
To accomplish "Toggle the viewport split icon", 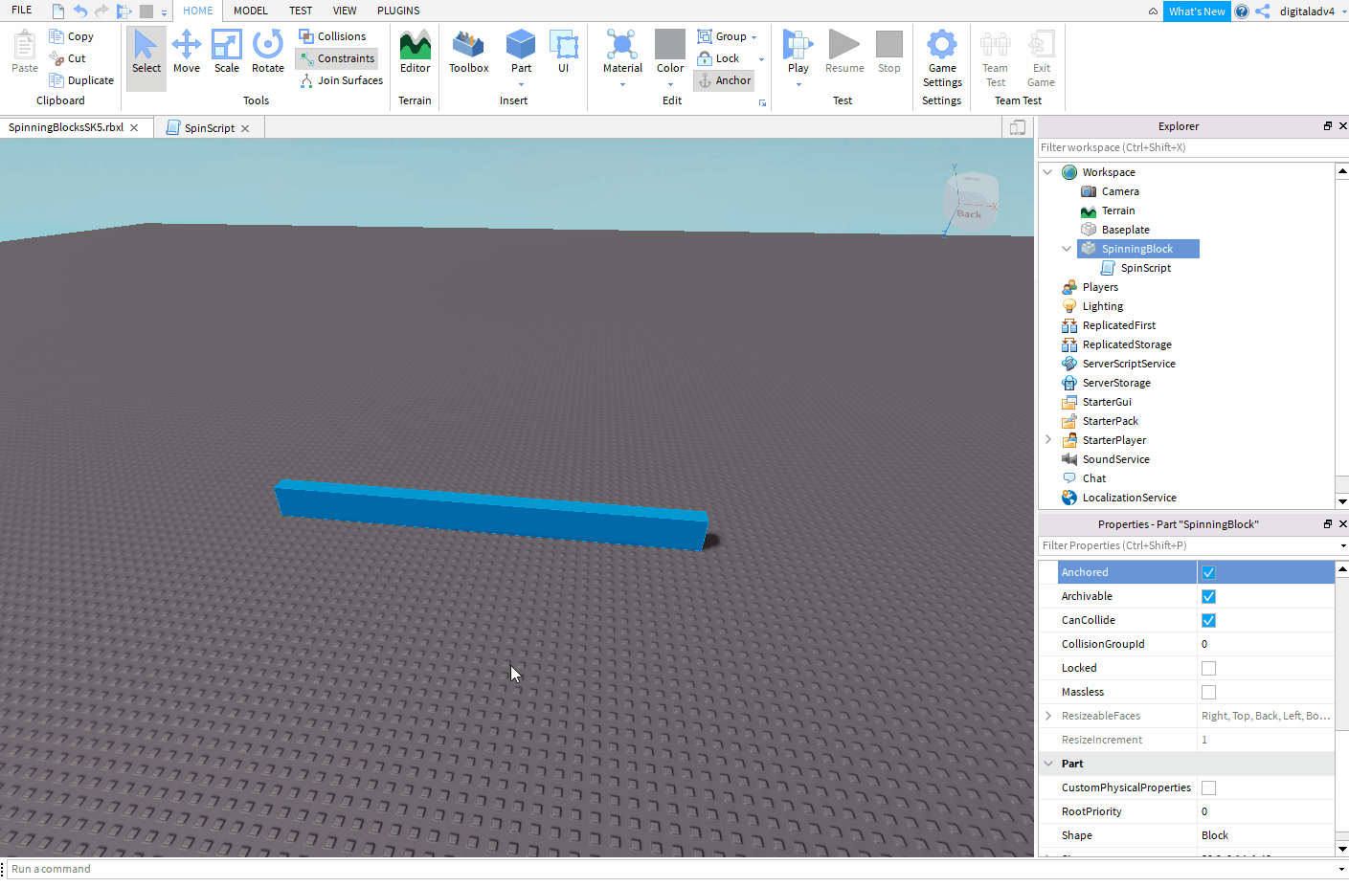I will (1018, 127).
